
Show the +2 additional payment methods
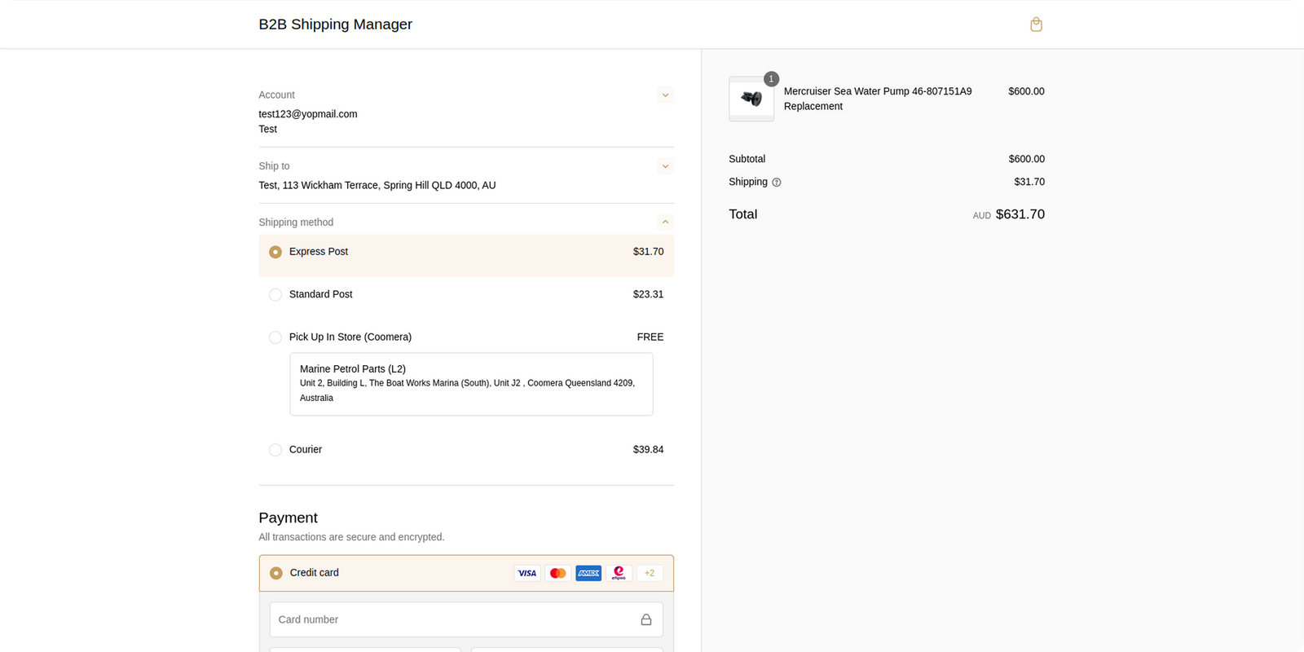point(650,573)
